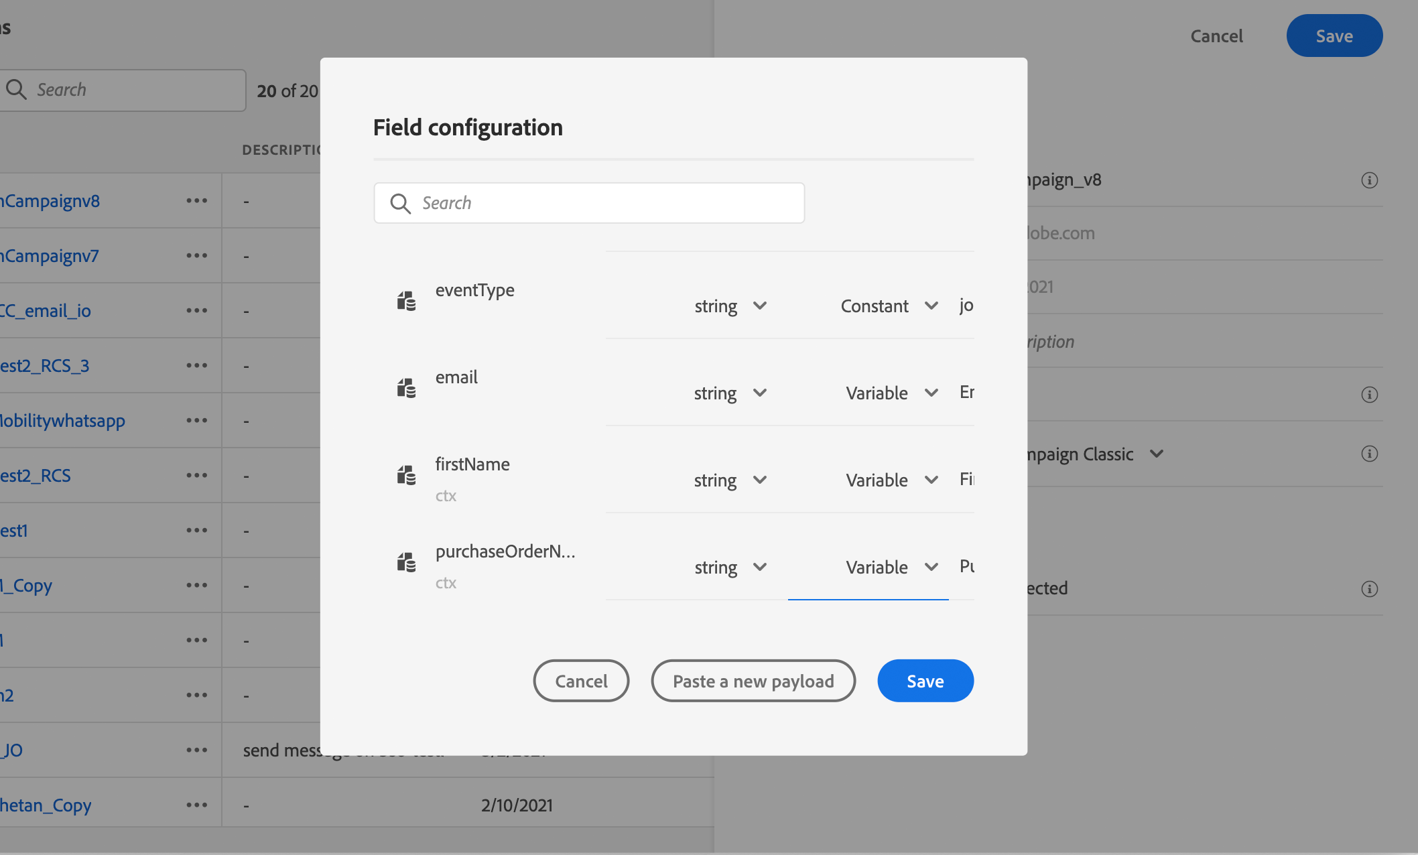Open the email Variable dropdown
Screen dimensions: 1418x855
click(x=891, y=393)
